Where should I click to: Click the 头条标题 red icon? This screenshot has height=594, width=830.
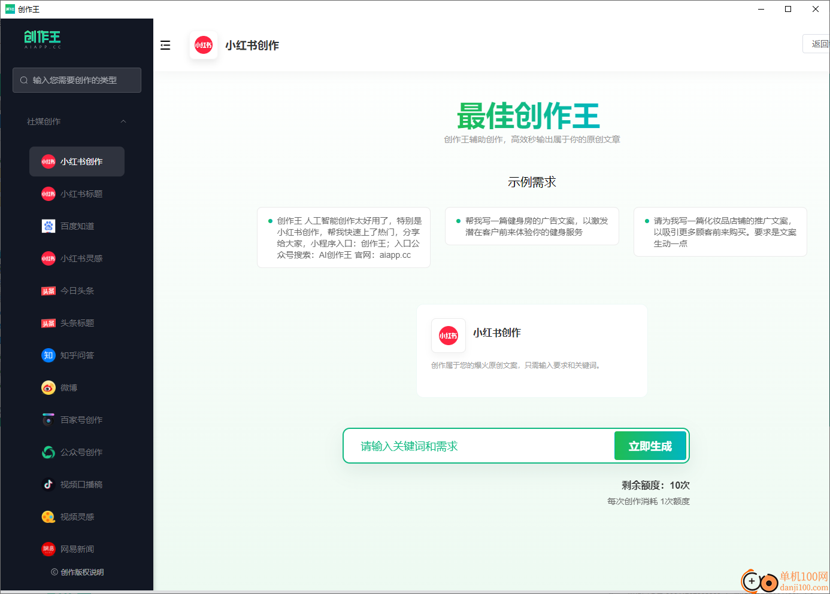coord(49,323)
